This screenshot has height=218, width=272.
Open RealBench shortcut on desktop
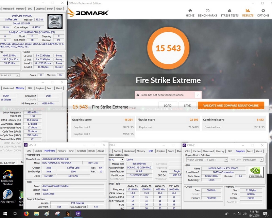(x=7, y=177)
